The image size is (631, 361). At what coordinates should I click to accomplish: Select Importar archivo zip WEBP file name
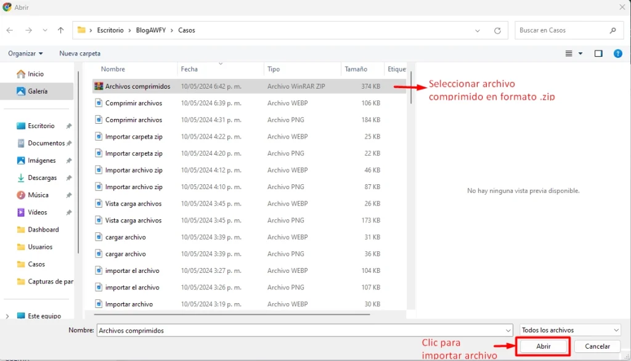click(x=134, y=170)
